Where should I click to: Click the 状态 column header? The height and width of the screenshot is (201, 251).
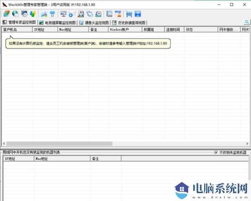click(x=201, y=29)
